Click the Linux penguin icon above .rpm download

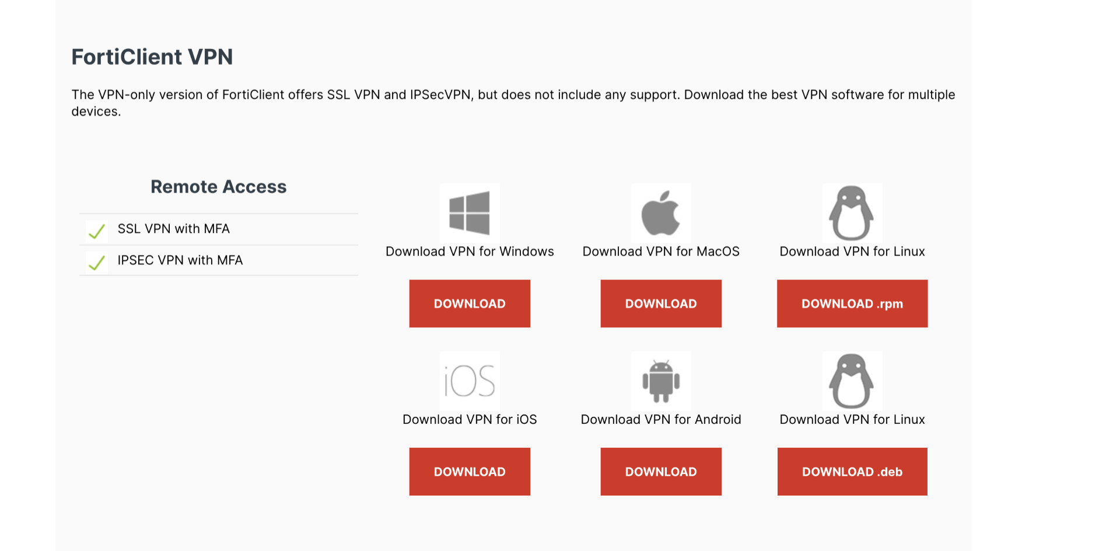(852, 213)
